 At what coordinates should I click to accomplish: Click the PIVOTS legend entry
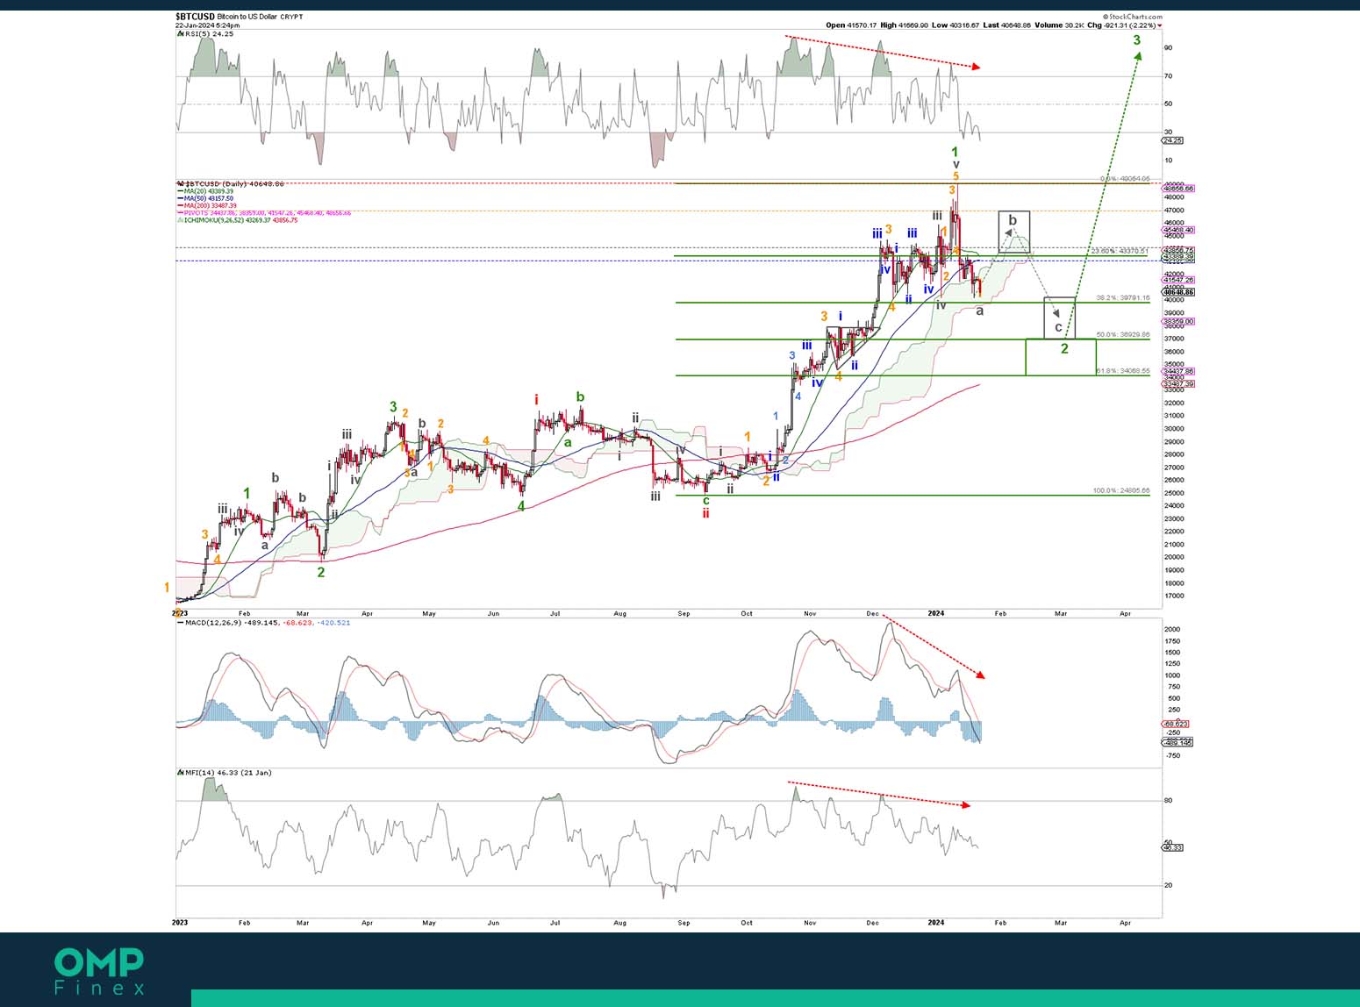tap(265, 212)
